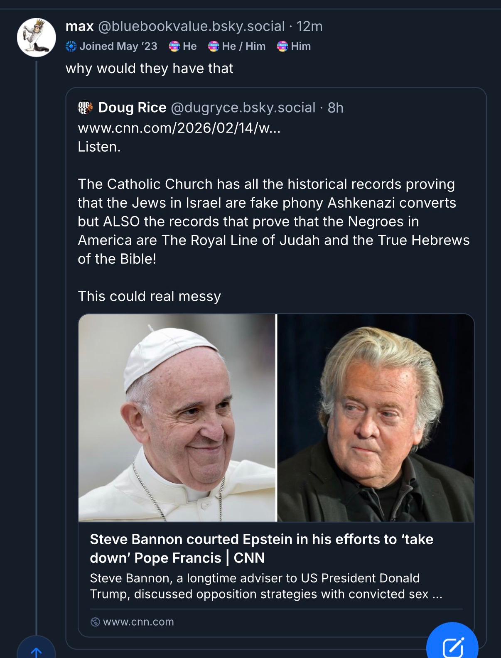The image size is (501, 658).
Task: Click the 8h quoted post timestamp
Action: point(336,108)
